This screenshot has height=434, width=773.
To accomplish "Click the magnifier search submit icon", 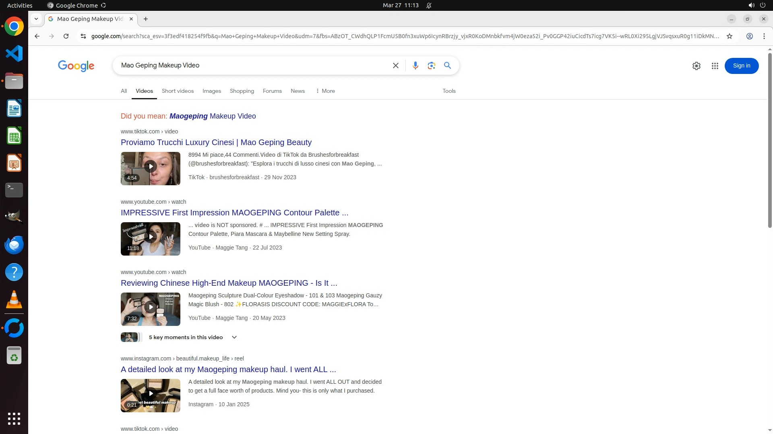I will 447,66.
